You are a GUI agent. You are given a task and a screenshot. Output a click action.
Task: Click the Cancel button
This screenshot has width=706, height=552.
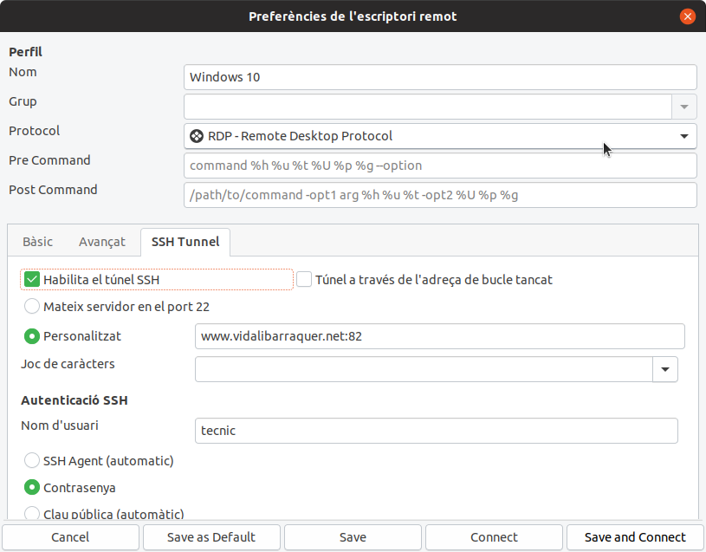pos(70,537)
